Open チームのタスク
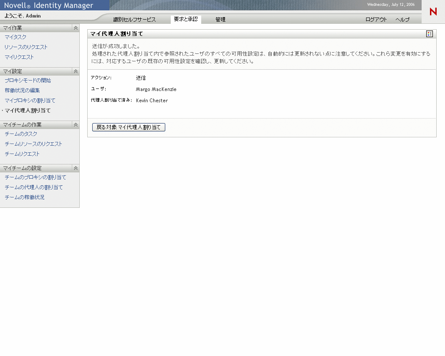The width and height of the screenshot is (445, 356). [x=20, y=134]
